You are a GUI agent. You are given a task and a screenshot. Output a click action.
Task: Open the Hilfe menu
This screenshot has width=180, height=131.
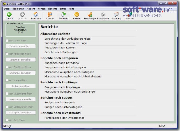click(x=72, y=9)
